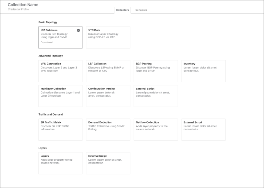Viewport: 264px width, 188px height.
Task: Select the Demand Deduction card
Action: (108, 129)
